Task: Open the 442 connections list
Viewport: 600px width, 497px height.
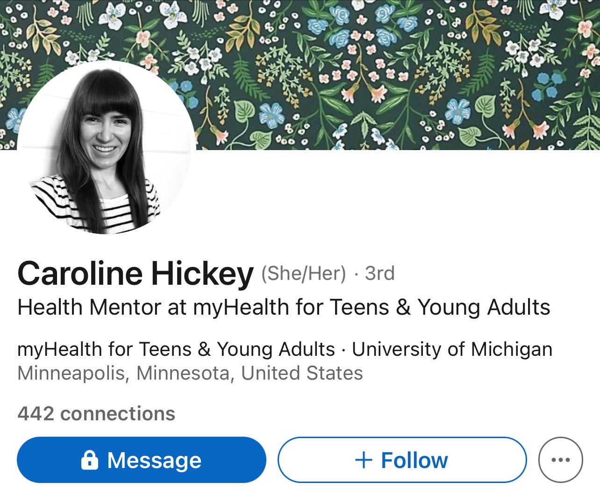Action: pos(95,413)
